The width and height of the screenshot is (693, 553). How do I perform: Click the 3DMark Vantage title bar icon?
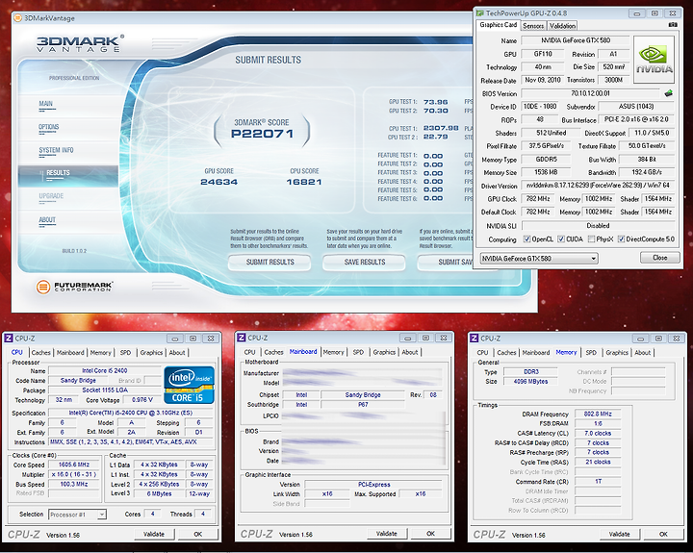[x=17, y=18]
